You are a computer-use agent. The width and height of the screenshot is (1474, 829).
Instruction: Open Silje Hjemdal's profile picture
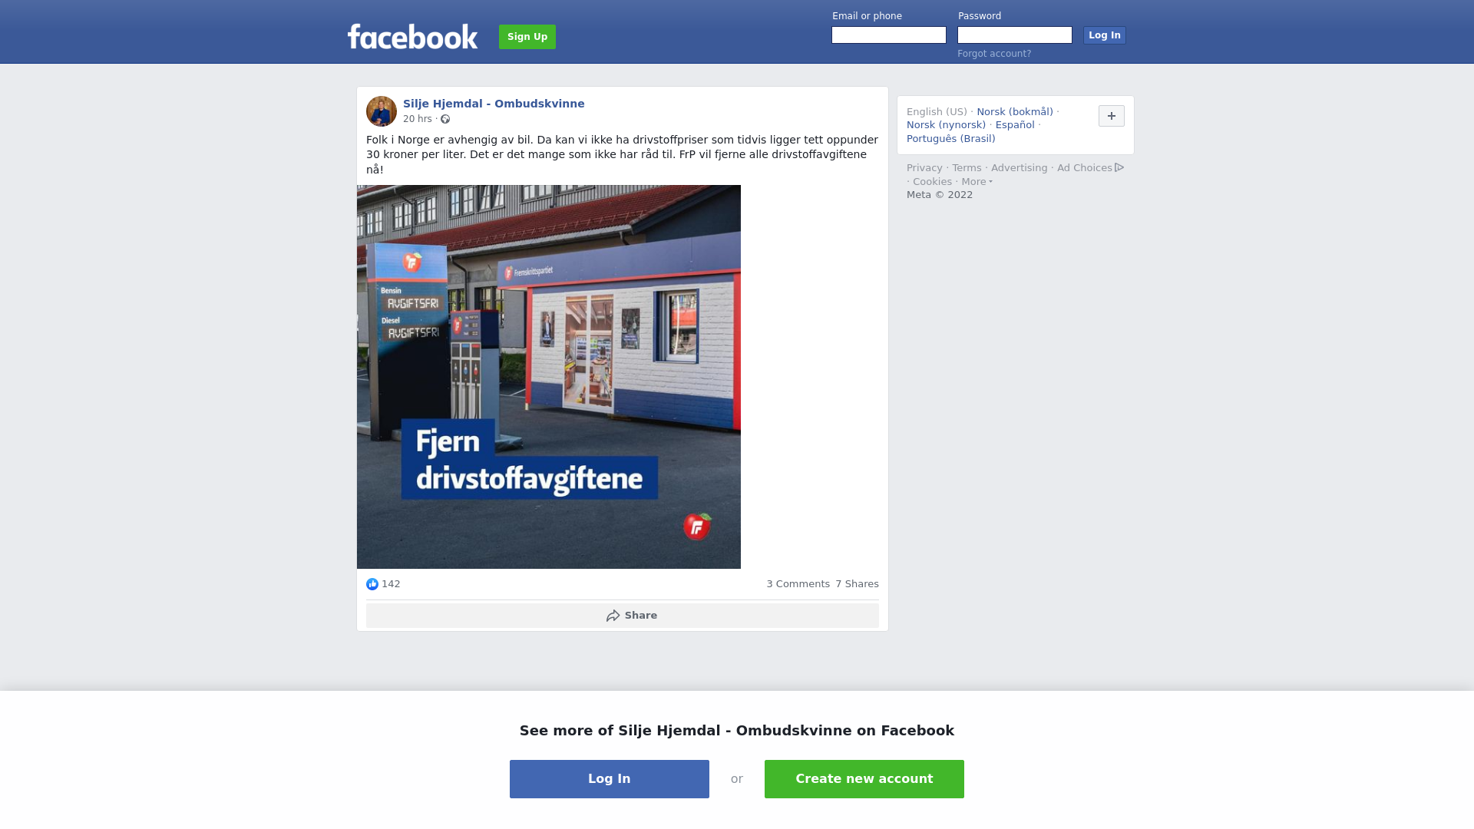[x=382, y=111]
